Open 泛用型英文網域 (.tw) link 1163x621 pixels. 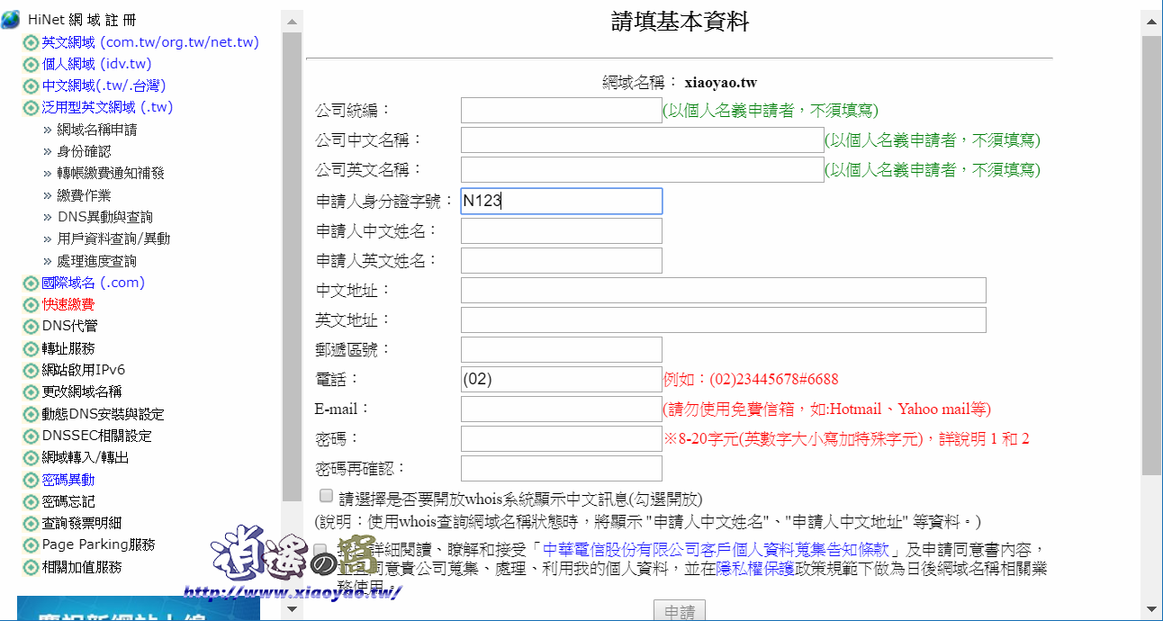coord(107,107)
